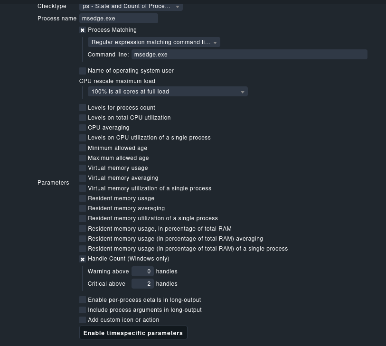Expand the regular expression matching dropdown
The image size is (386, 346).
coord(154,42)
